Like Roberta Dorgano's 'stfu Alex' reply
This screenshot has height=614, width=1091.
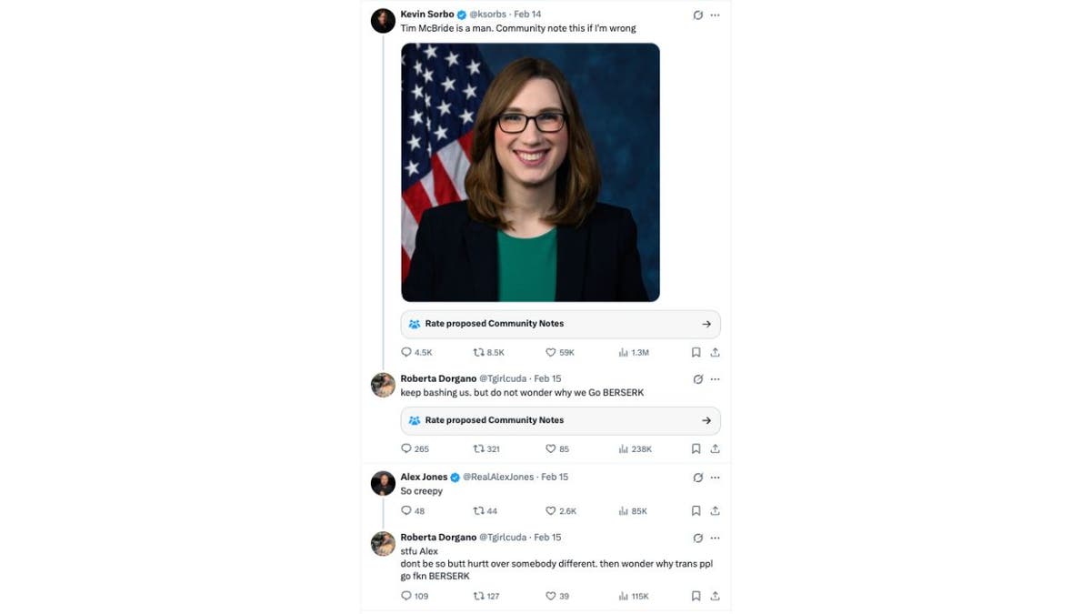pos(551,596)
